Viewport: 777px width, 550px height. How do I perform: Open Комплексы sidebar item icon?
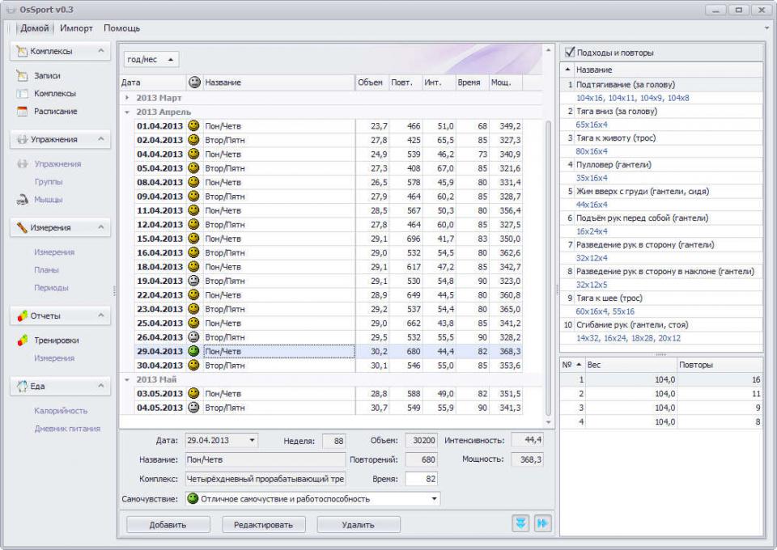pos(22,94)
